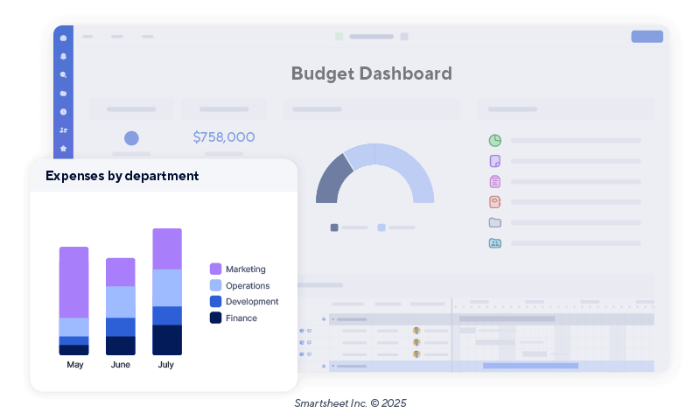This screenshot has width=700, height=420.
Task: Click the bell icon on the highlighted blue row
Action: [324, 366]
